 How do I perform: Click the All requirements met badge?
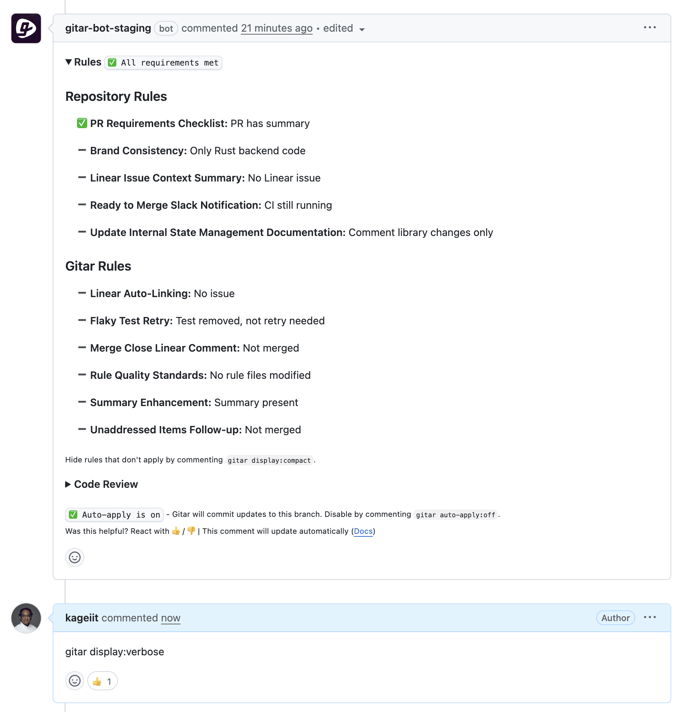tap(163, 63)
